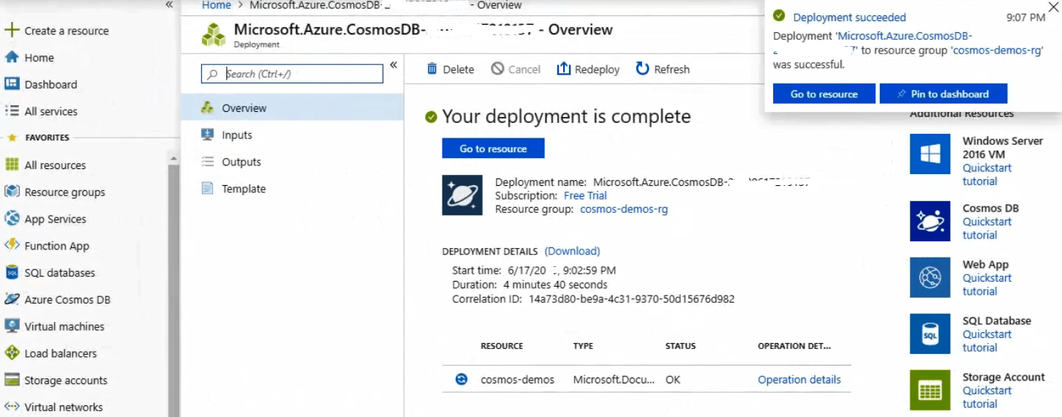Click the Redeploy upload icon
Viewport: 1062px width, 417px height.
[x=563, y=69]
